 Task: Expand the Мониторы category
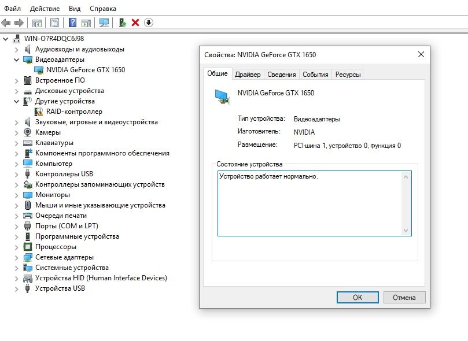[x=16, y=195]
